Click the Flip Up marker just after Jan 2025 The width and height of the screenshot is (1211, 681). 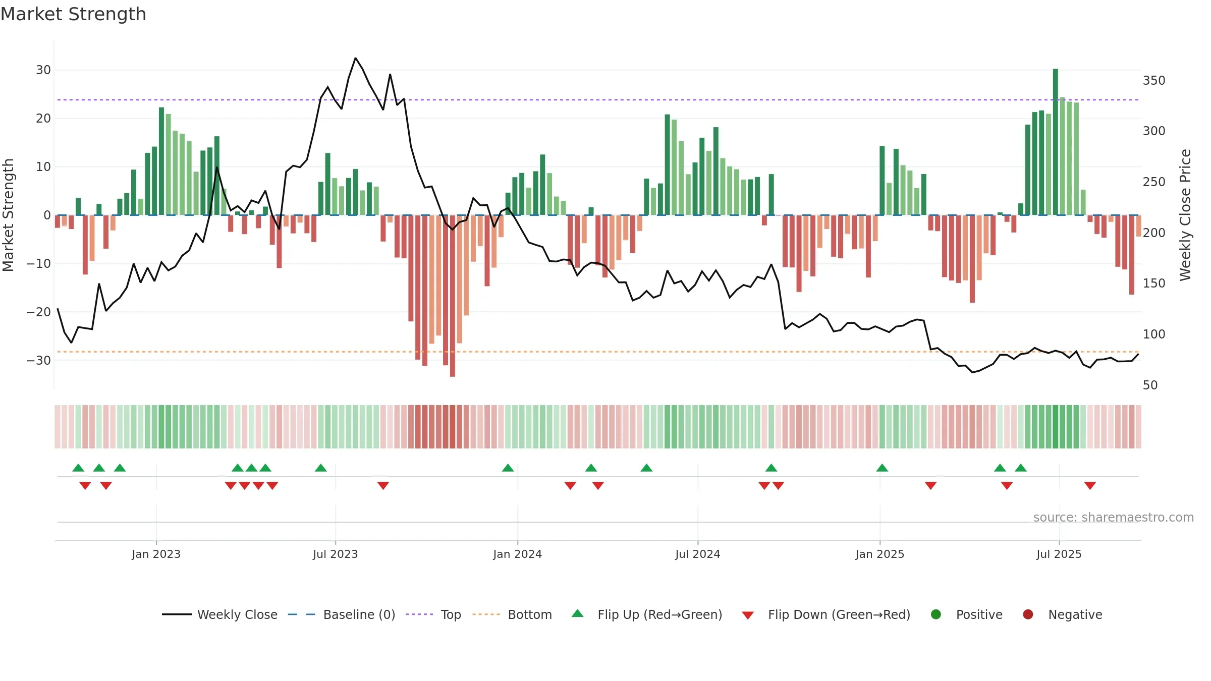coord(882,468)
